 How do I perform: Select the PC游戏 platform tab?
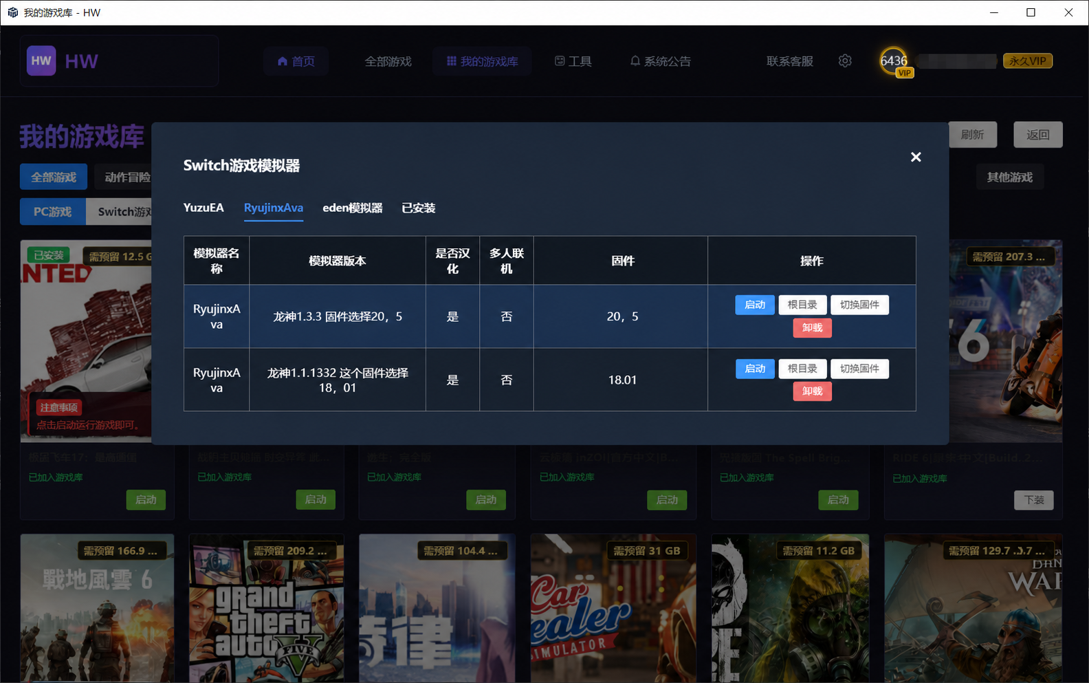[53, 212]
